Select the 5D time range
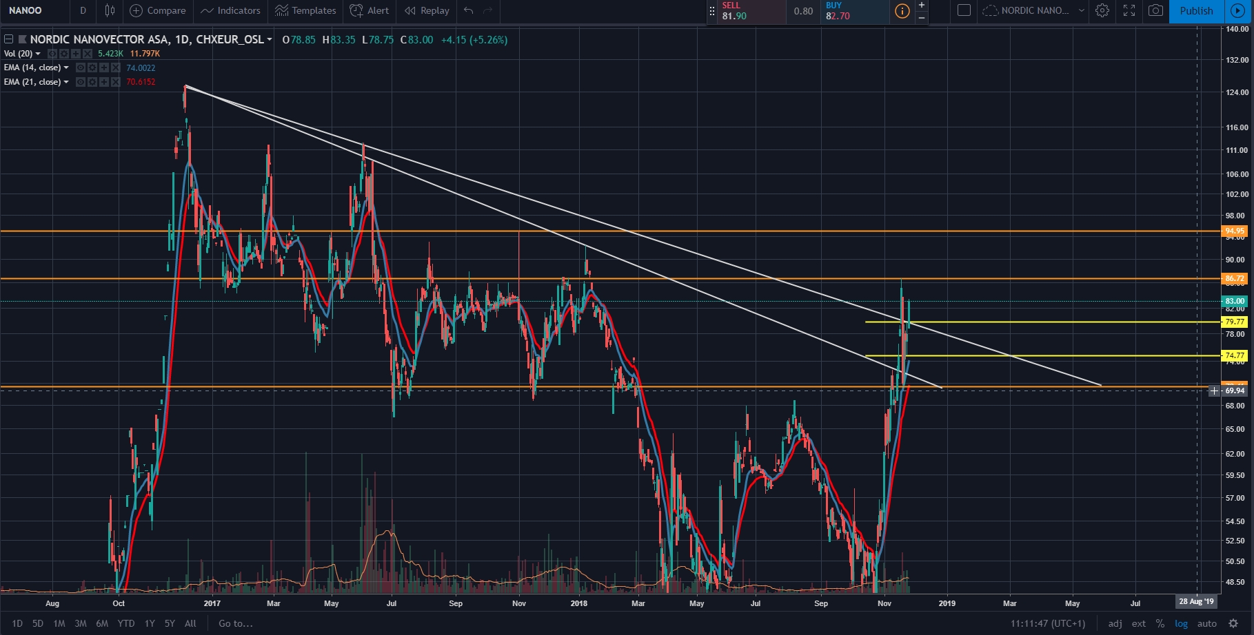The image size is (1254, 635). [x=38, y=623]
